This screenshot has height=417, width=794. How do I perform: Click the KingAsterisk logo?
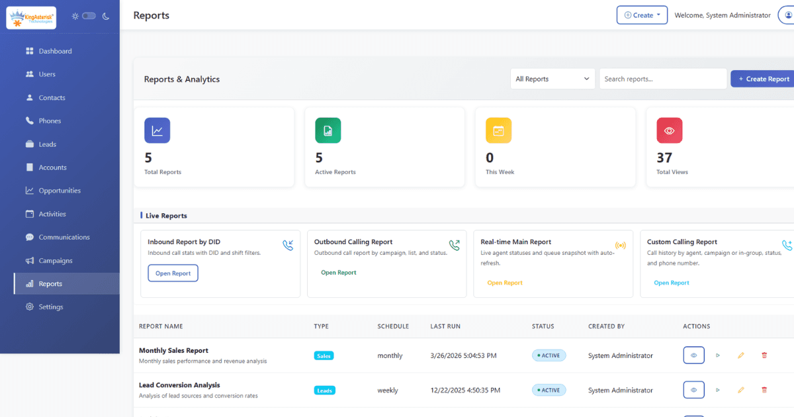(31, 17)
